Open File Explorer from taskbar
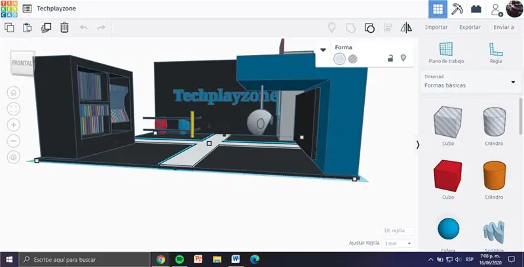 pos(217,259)
